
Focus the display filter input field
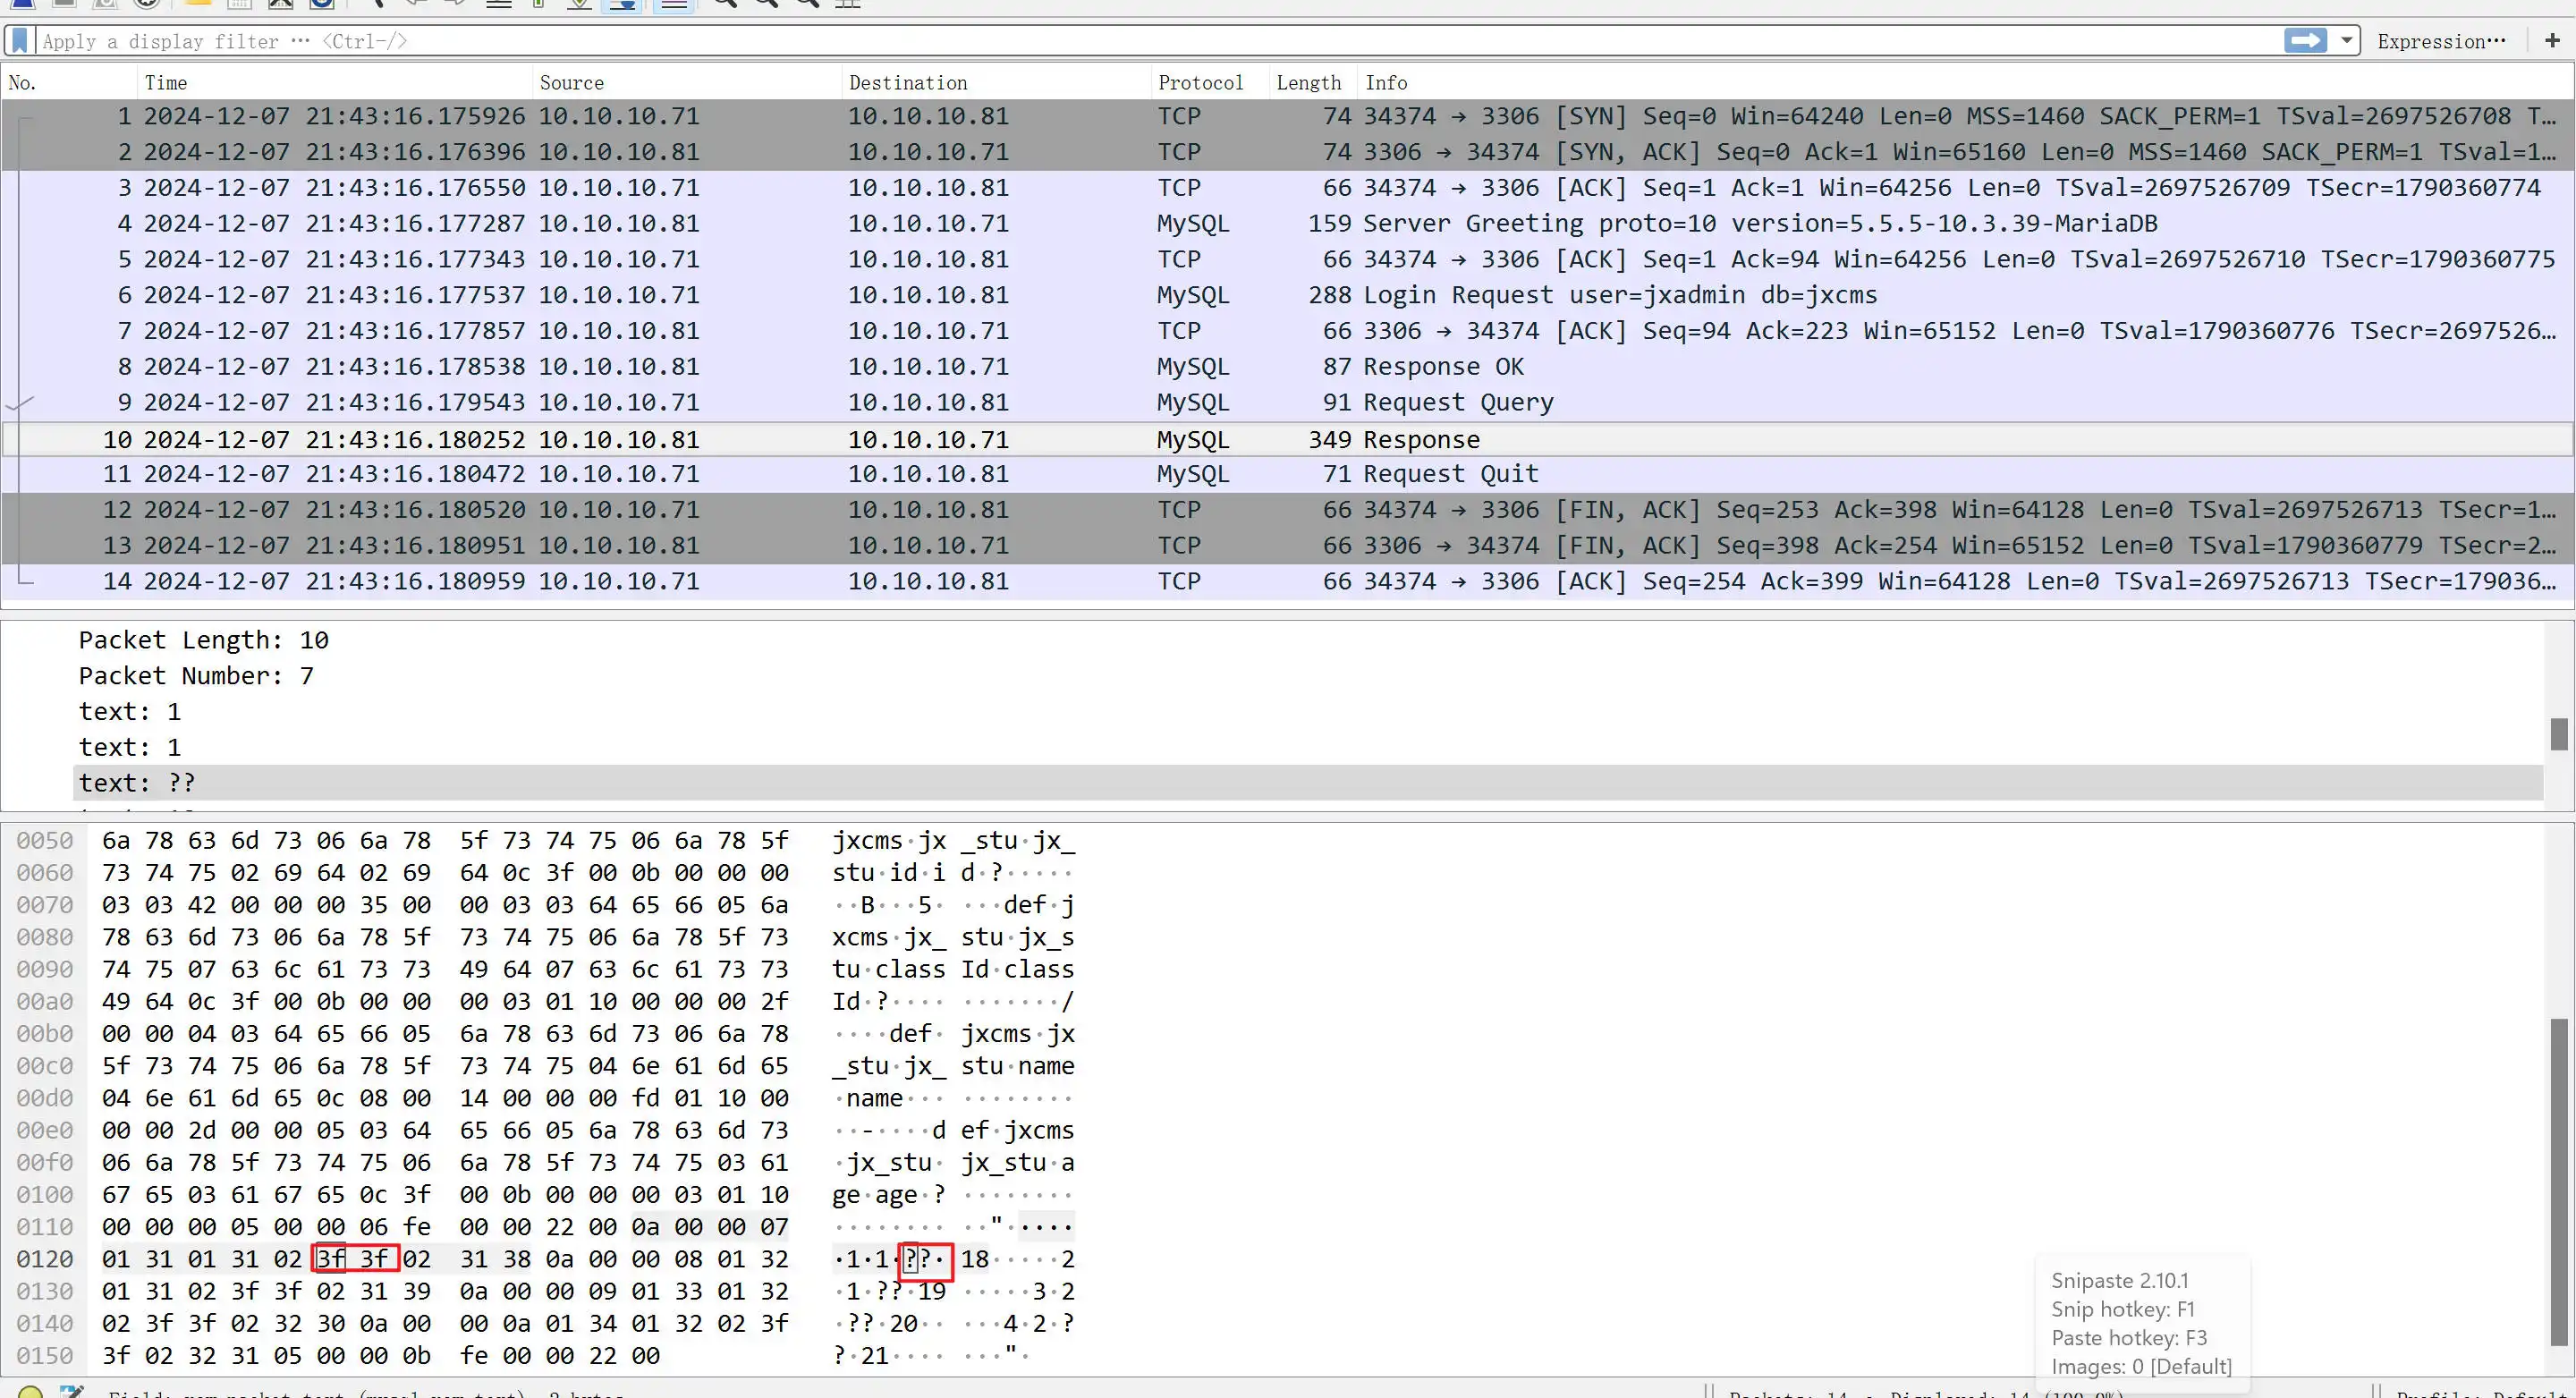pyautogui.click(x=1160, y=41)
